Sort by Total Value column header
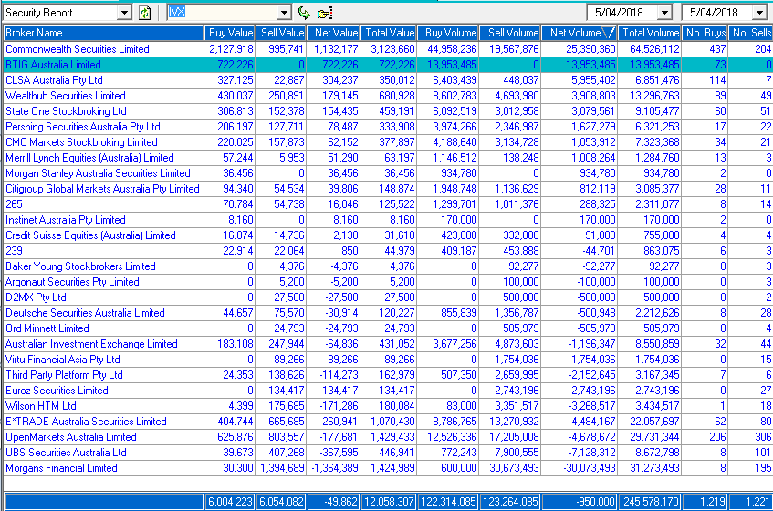This screenshot has height=511, width=773. 389,33
